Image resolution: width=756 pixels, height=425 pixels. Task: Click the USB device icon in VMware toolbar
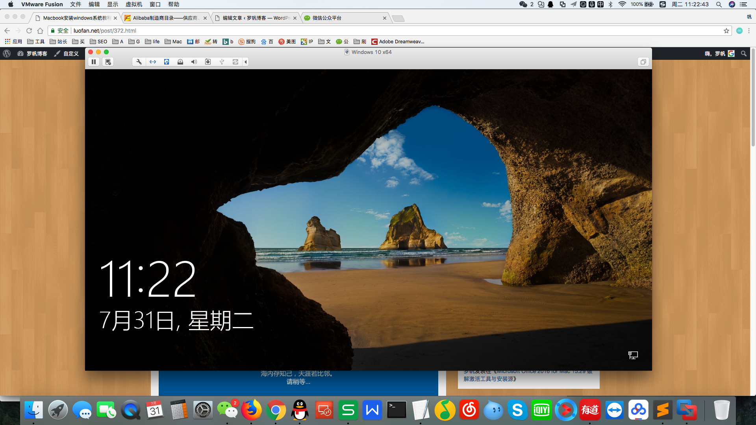pyautogui.click(x=222, y=62)
